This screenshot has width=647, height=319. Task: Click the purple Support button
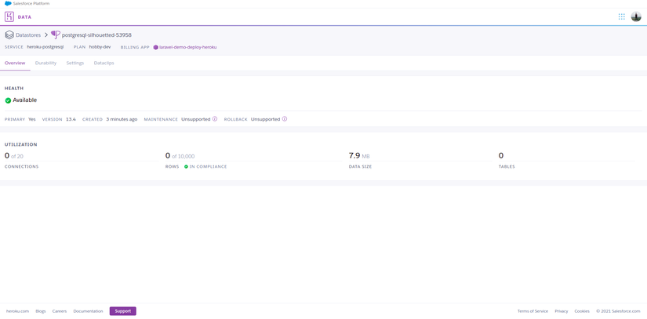(x=122, y=311)
